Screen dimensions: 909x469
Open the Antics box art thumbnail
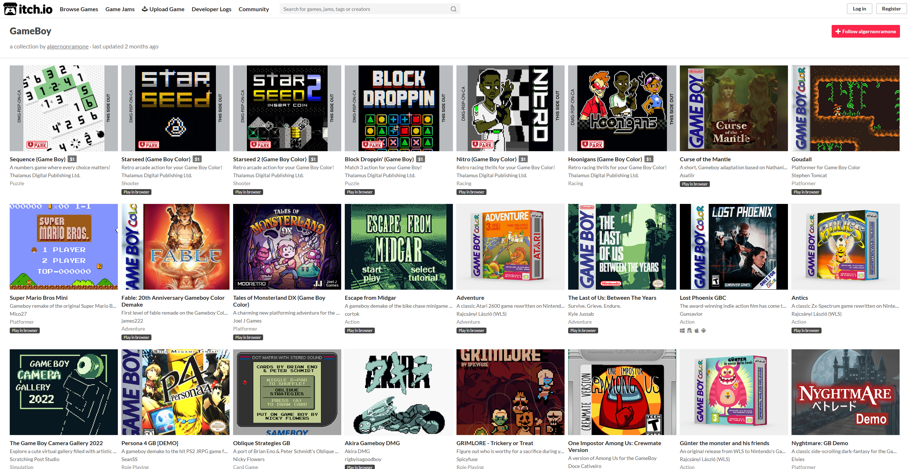tap(845, 247)
